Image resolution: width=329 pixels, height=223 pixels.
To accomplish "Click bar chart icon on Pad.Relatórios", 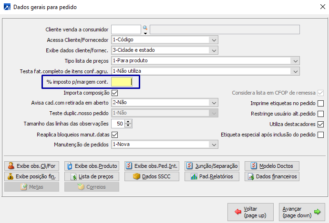I will click(x=194, y=176).
